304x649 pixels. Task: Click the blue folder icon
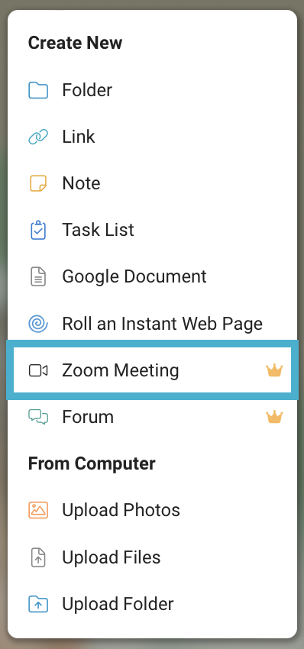(x=38, y=90)
